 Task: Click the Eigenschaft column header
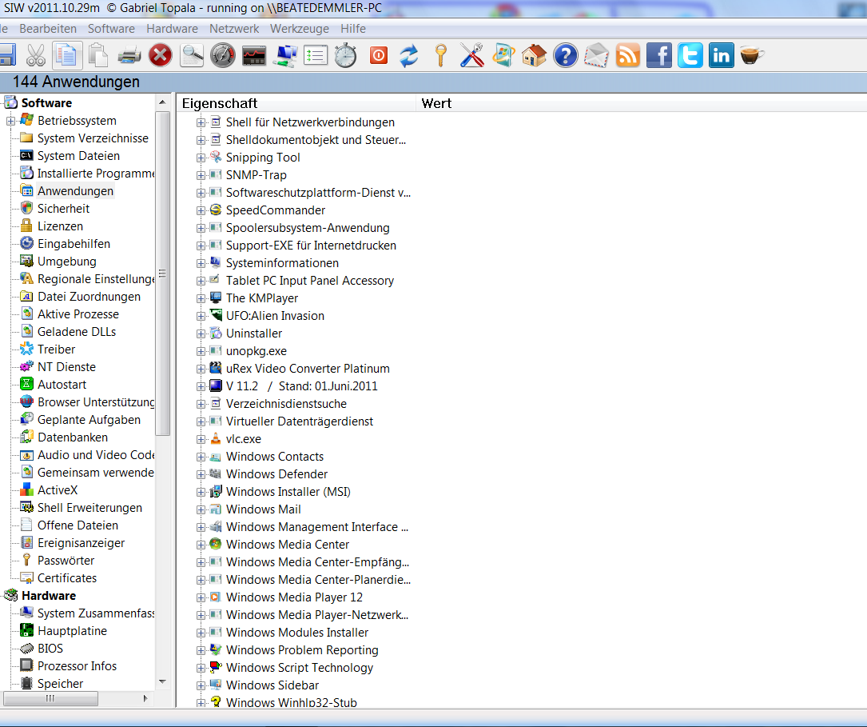(296, 103)
